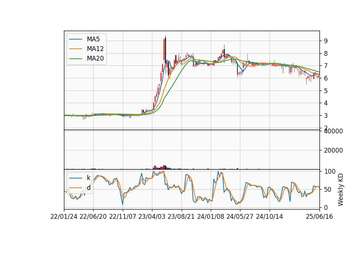Click the volume bar cluster near 23/04/03
This screenshot has width=355, height=255.
[161, 167]
